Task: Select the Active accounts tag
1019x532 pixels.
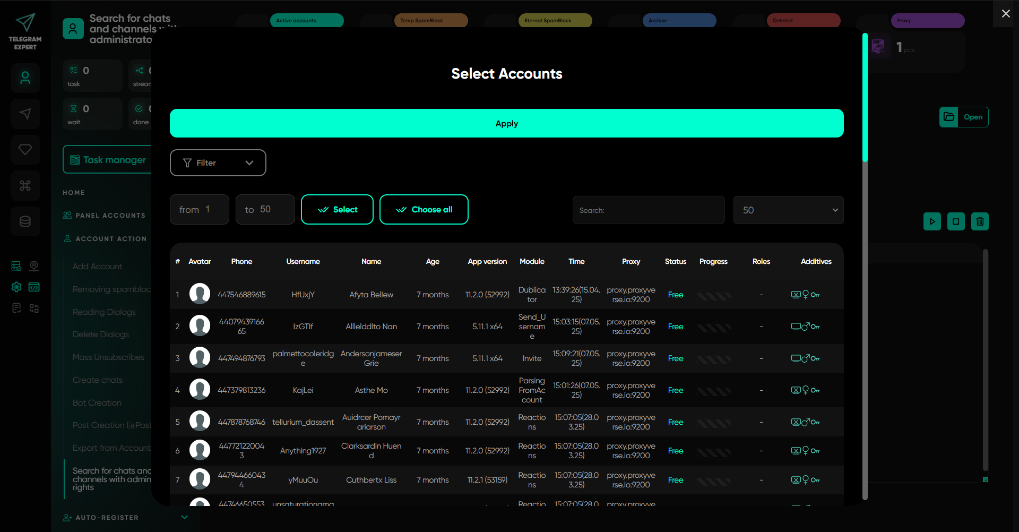Action: (307, 21)
